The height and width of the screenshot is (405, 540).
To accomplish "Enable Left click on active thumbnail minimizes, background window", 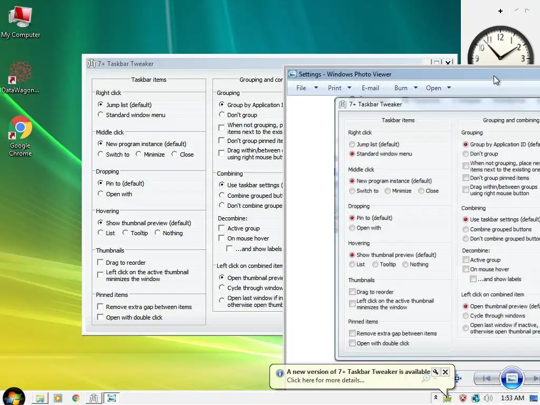I will (x=143, y=275).
